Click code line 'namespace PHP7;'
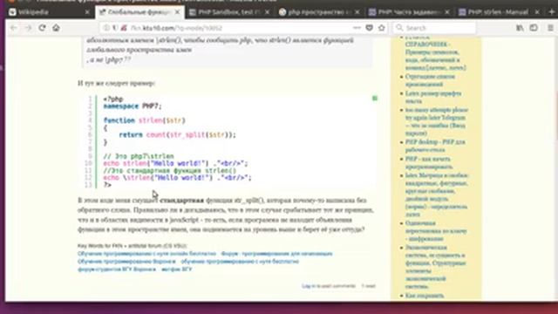Image resolution: width=558 pixels, height=314 pixels. click(133, 106)
